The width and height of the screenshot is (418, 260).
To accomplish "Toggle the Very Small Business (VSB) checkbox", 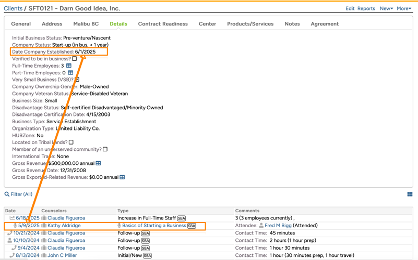I will [x=77, y=80].
